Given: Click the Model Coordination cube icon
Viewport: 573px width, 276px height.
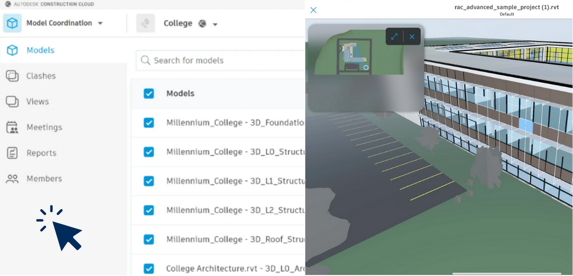Looking at the screenshot, I should pyautogui.click(x=13, y=24).
